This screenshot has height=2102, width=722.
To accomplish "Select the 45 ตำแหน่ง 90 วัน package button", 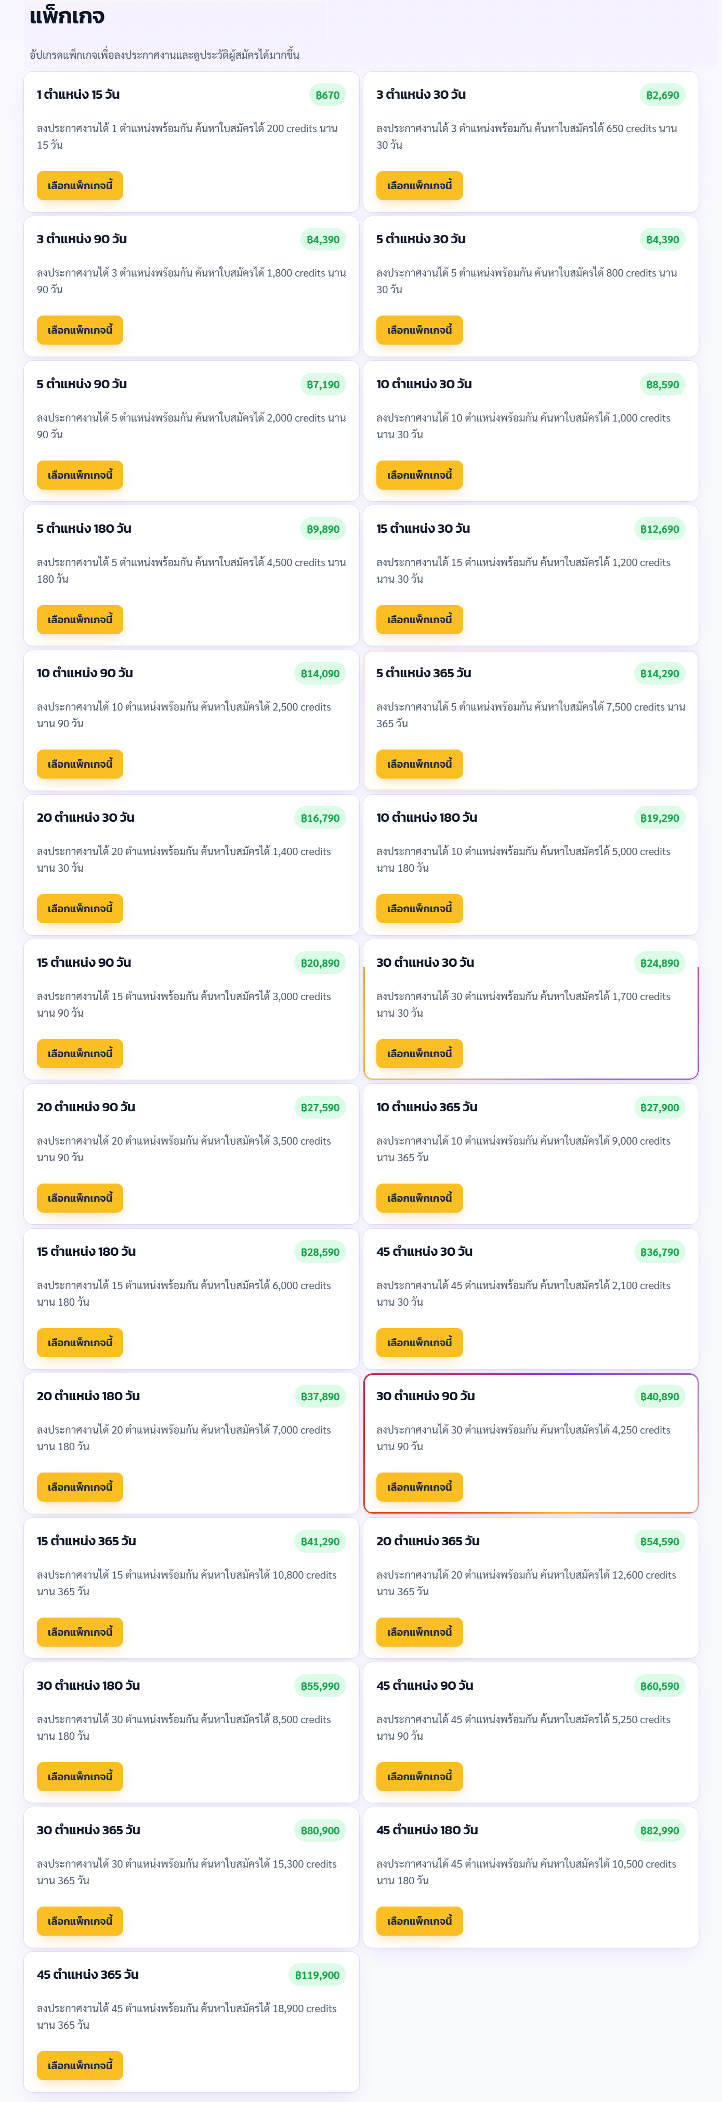I will pos(419,1777).
